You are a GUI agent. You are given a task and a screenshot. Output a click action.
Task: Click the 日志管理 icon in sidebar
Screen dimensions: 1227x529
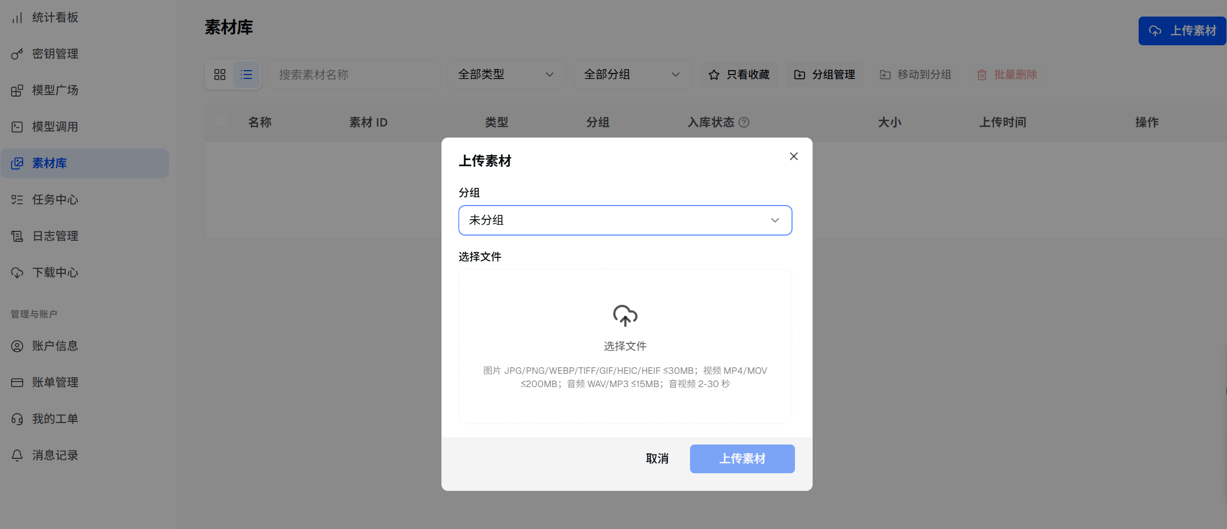tap(17, 236)
